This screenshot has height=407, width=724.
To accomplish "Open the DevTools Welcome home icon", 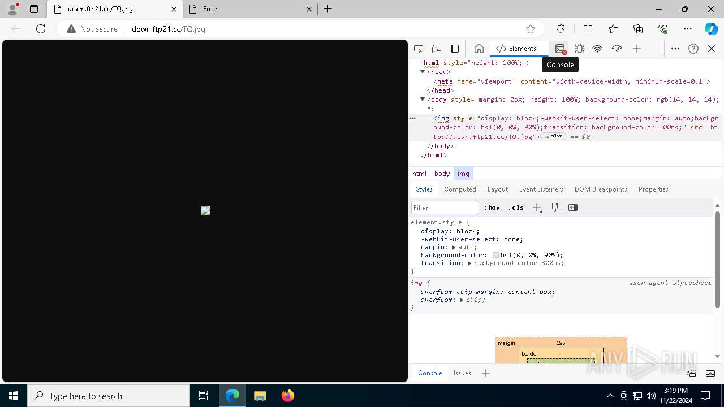I will pos(479,49).
